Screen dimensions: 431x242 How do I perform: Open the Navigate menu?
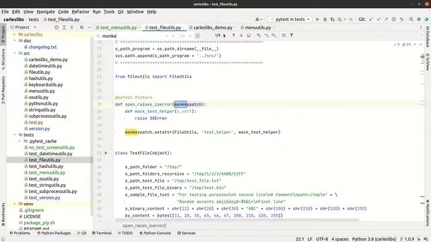point(46,11)
